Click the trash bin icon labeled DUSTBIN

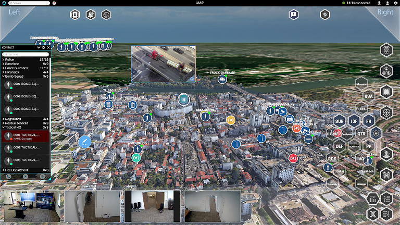click(x=109, y=105)
